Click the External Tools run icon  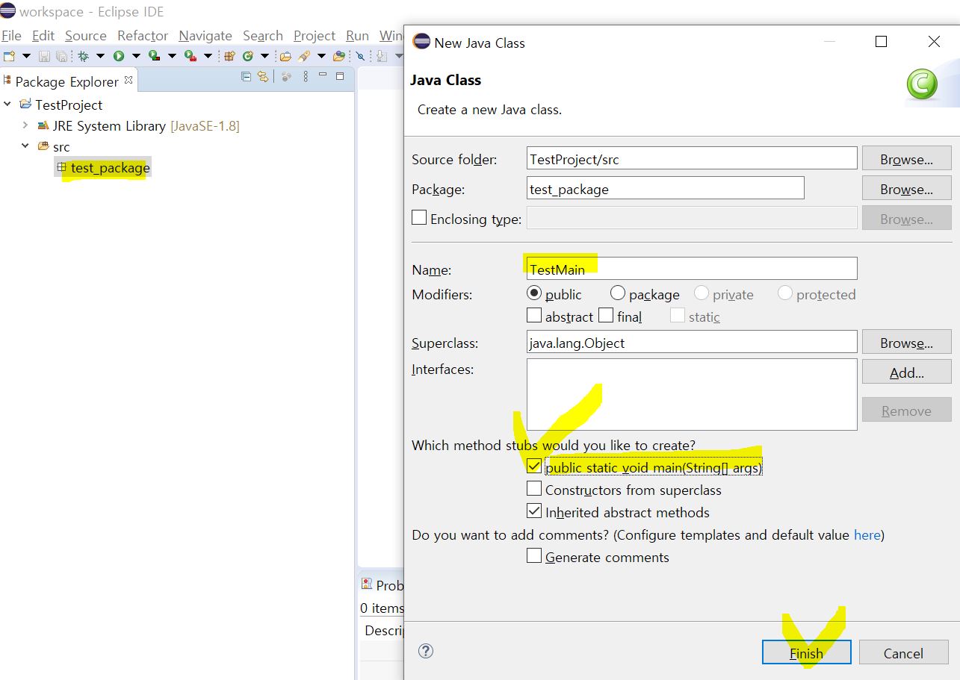tap(191, 56)
